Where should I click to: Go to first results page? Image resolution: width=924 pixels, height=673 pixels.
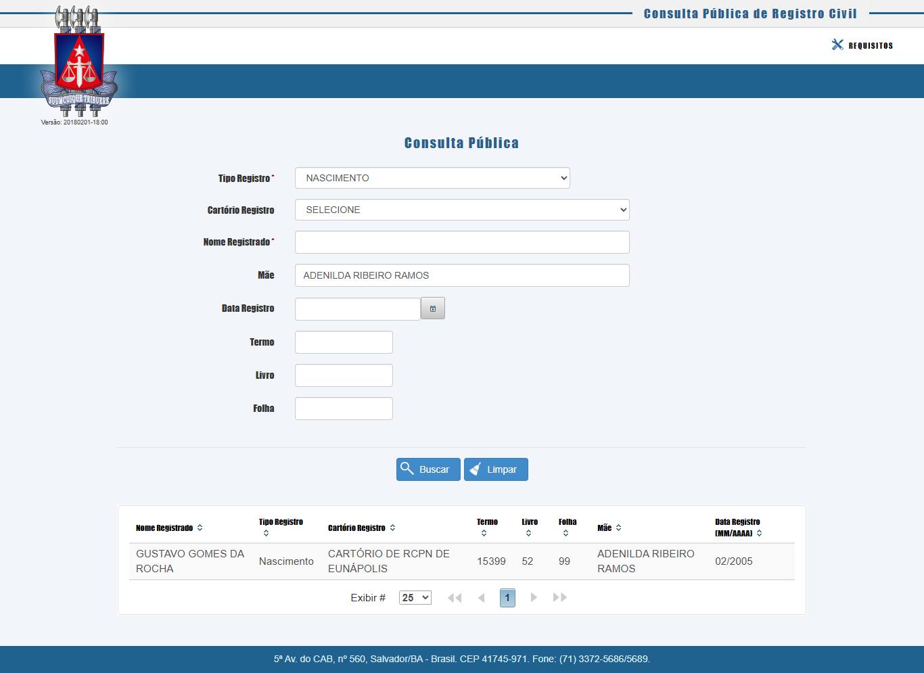(x=455, y=598)
